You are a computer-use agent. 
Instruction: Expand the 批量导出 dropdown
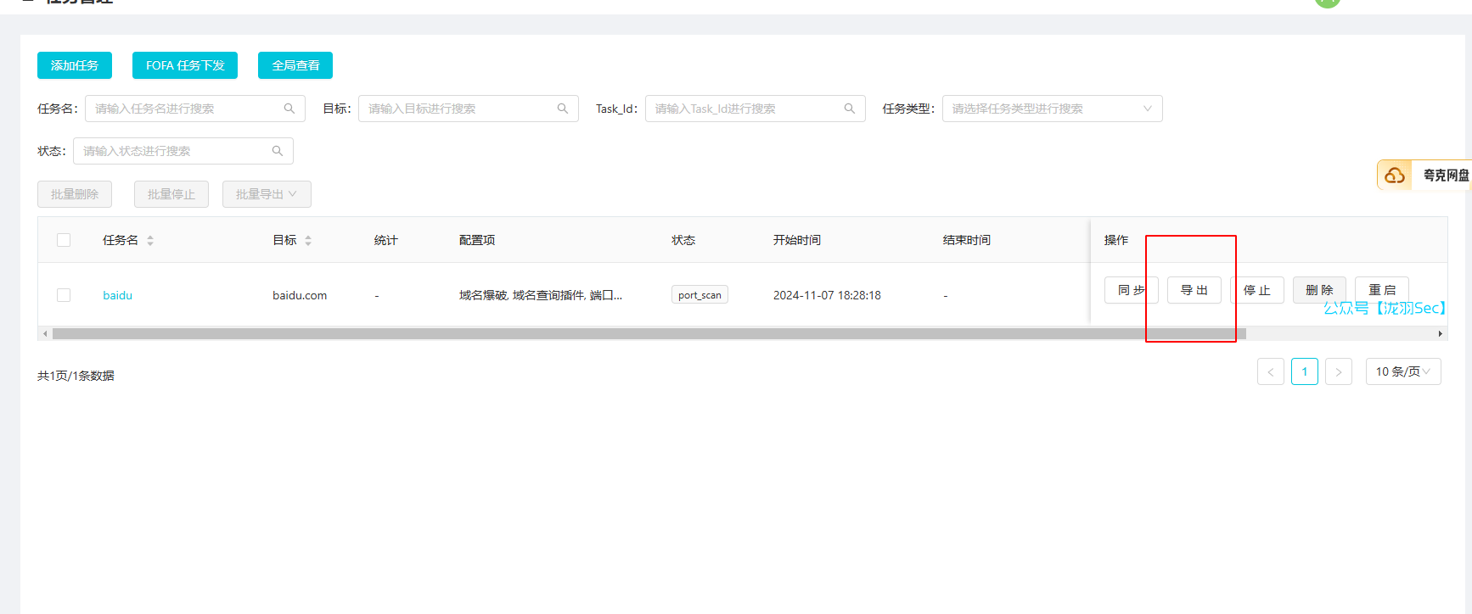point(266,194)
